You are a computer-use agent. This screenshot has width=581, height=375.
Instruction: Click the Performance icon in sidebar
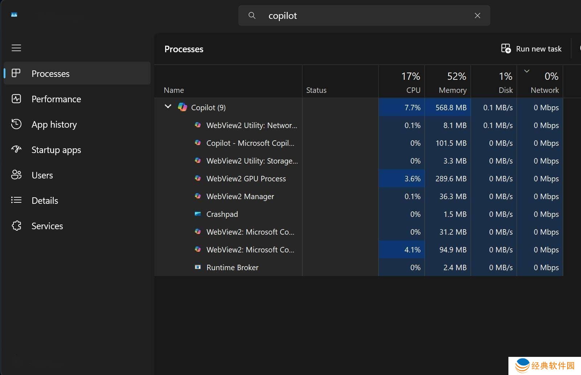pos(16,99)
